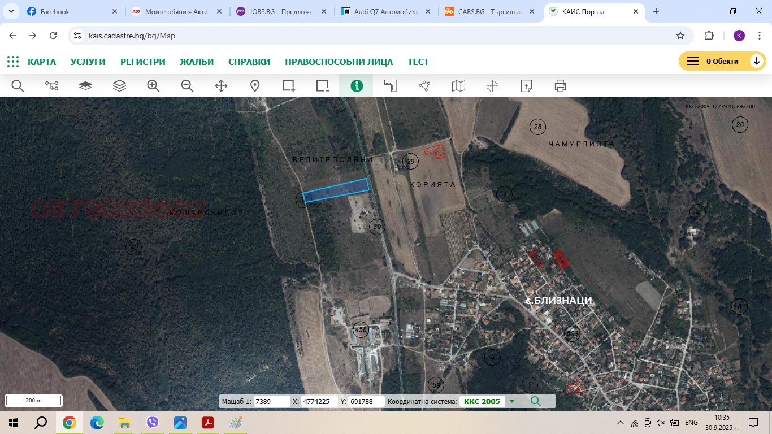The width and height of the screenshot is (772, 434).
Task: Select the search magnifier tool
Action: click(x=18, y=85)
